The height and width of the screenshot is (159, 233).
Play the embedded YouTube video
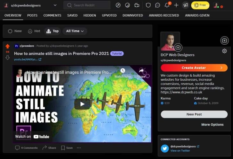tap(82, 104)
